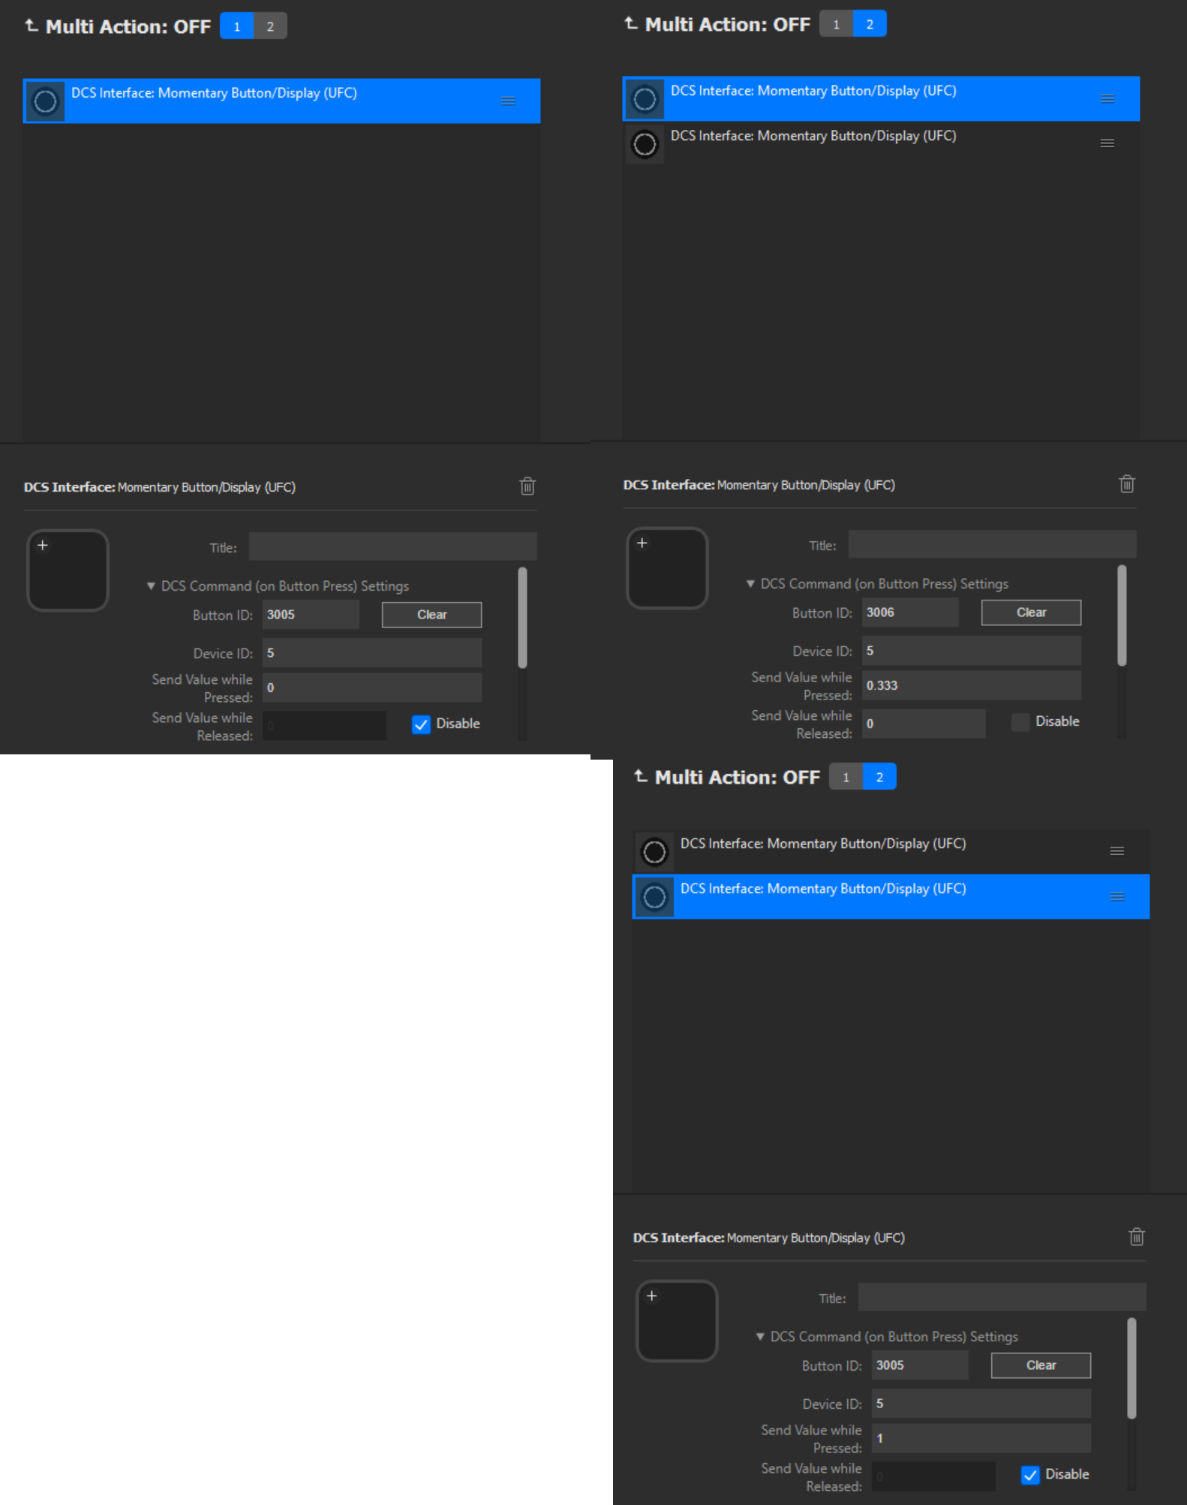Click Send Value while Pressed field showing 1
This screenshot has height=1505, width=1187.
981,1438
